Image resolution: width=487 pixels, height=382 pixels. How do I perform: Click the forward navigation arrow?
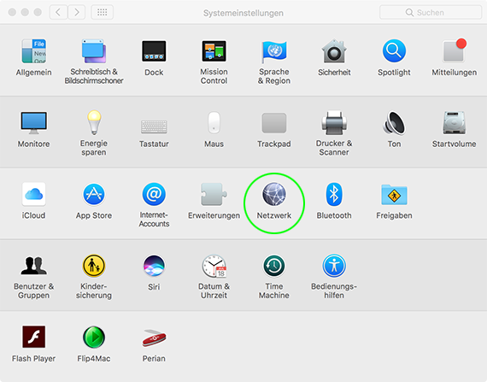[x=76, y=13]
